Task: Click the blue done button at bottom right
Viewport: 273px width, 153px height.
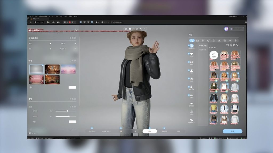Action: 232,131
